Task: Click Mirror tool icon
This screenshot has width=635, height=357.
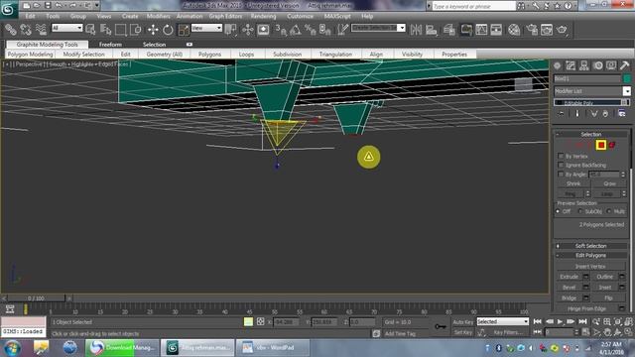Action: tap(416, 30)
